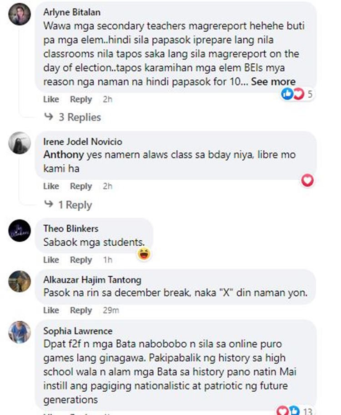Open Arlyne Bitalan's profile picture
The width and height of the screenshot is (341, 415).
20,14
